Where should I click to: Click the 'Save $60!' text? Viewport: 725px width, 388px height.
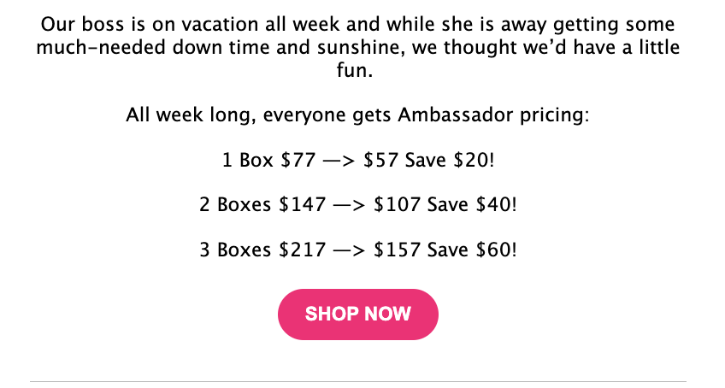point(472,250)
